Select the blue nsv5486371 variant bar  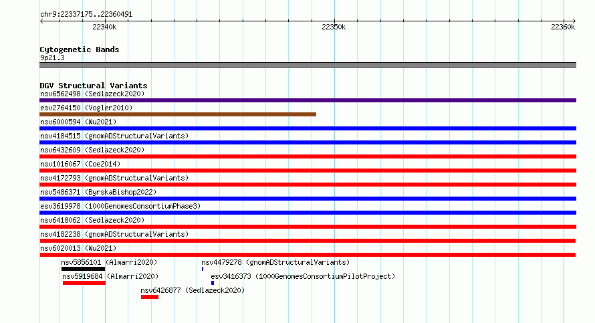tap(308, 199)
